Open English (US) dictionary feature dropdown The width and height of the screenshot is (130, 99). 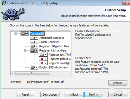click(34, 67)
